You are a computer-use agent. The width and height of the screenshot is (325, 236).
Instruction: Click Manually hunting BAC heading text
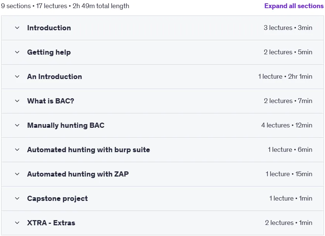pos(66,125)
